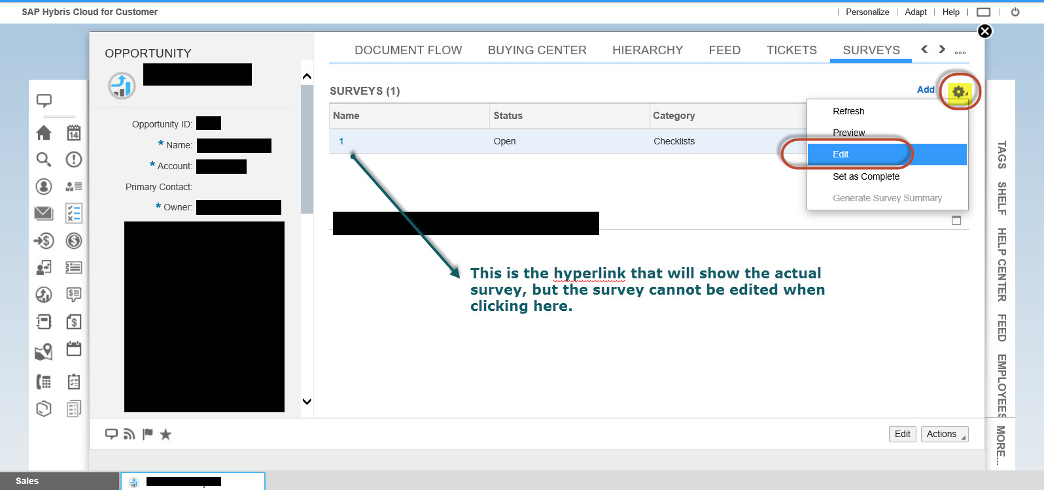Open the Actions dropdown button

pos(945,434)
